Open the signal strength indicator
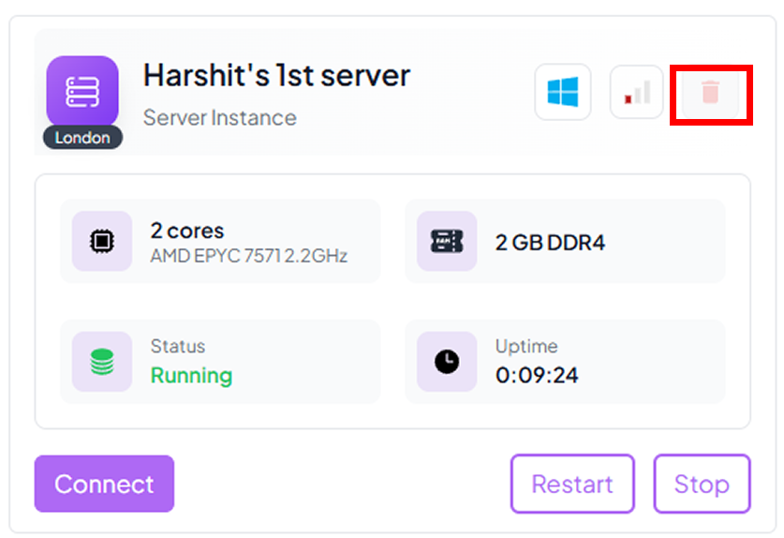 pyautogui.click(x=637, y=92)
